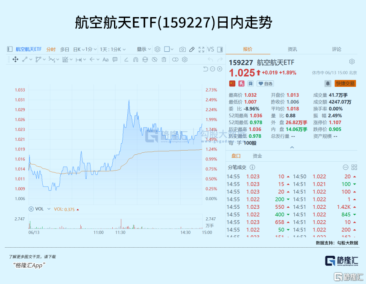Open the 1分 minute interval dropdown
Screen dimensions: 366x284
pyautogui.click(x=91, y=49)
